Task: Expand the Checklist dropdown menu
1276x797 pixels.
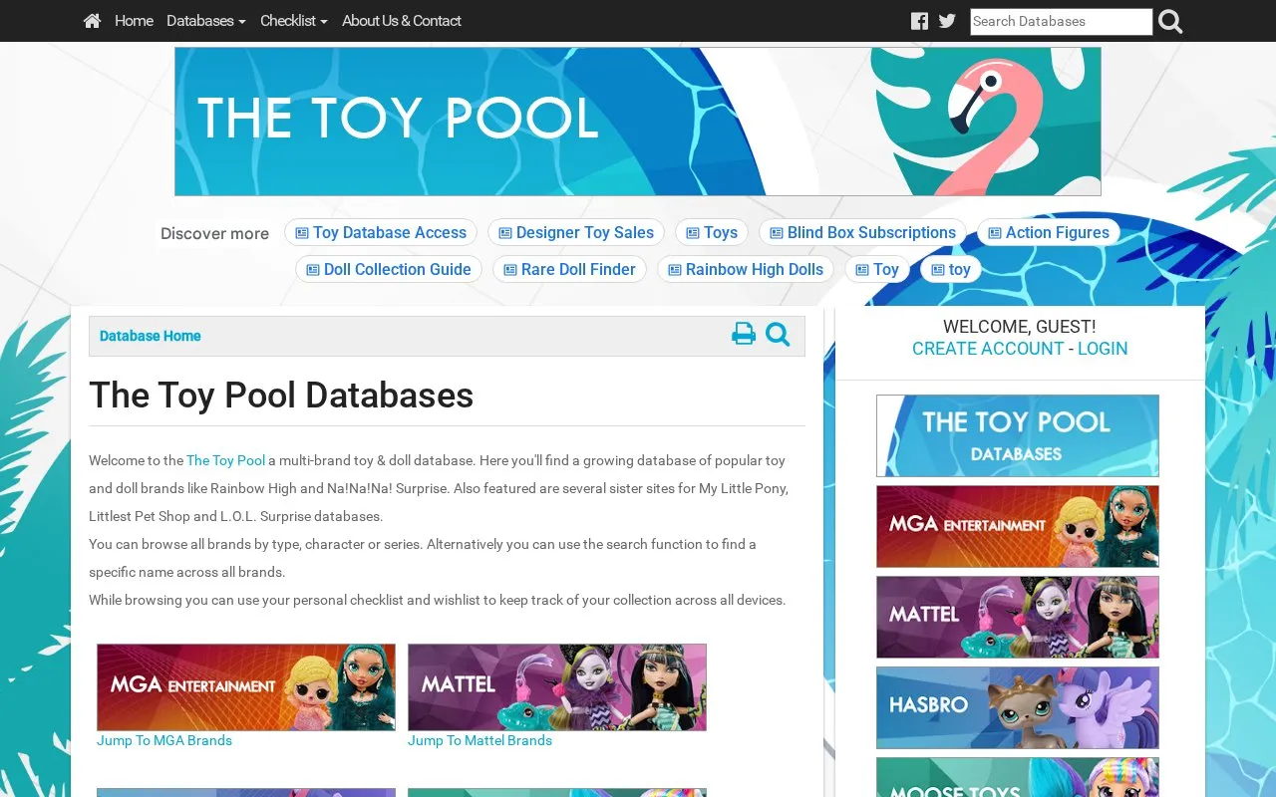Action: [294, 21]
